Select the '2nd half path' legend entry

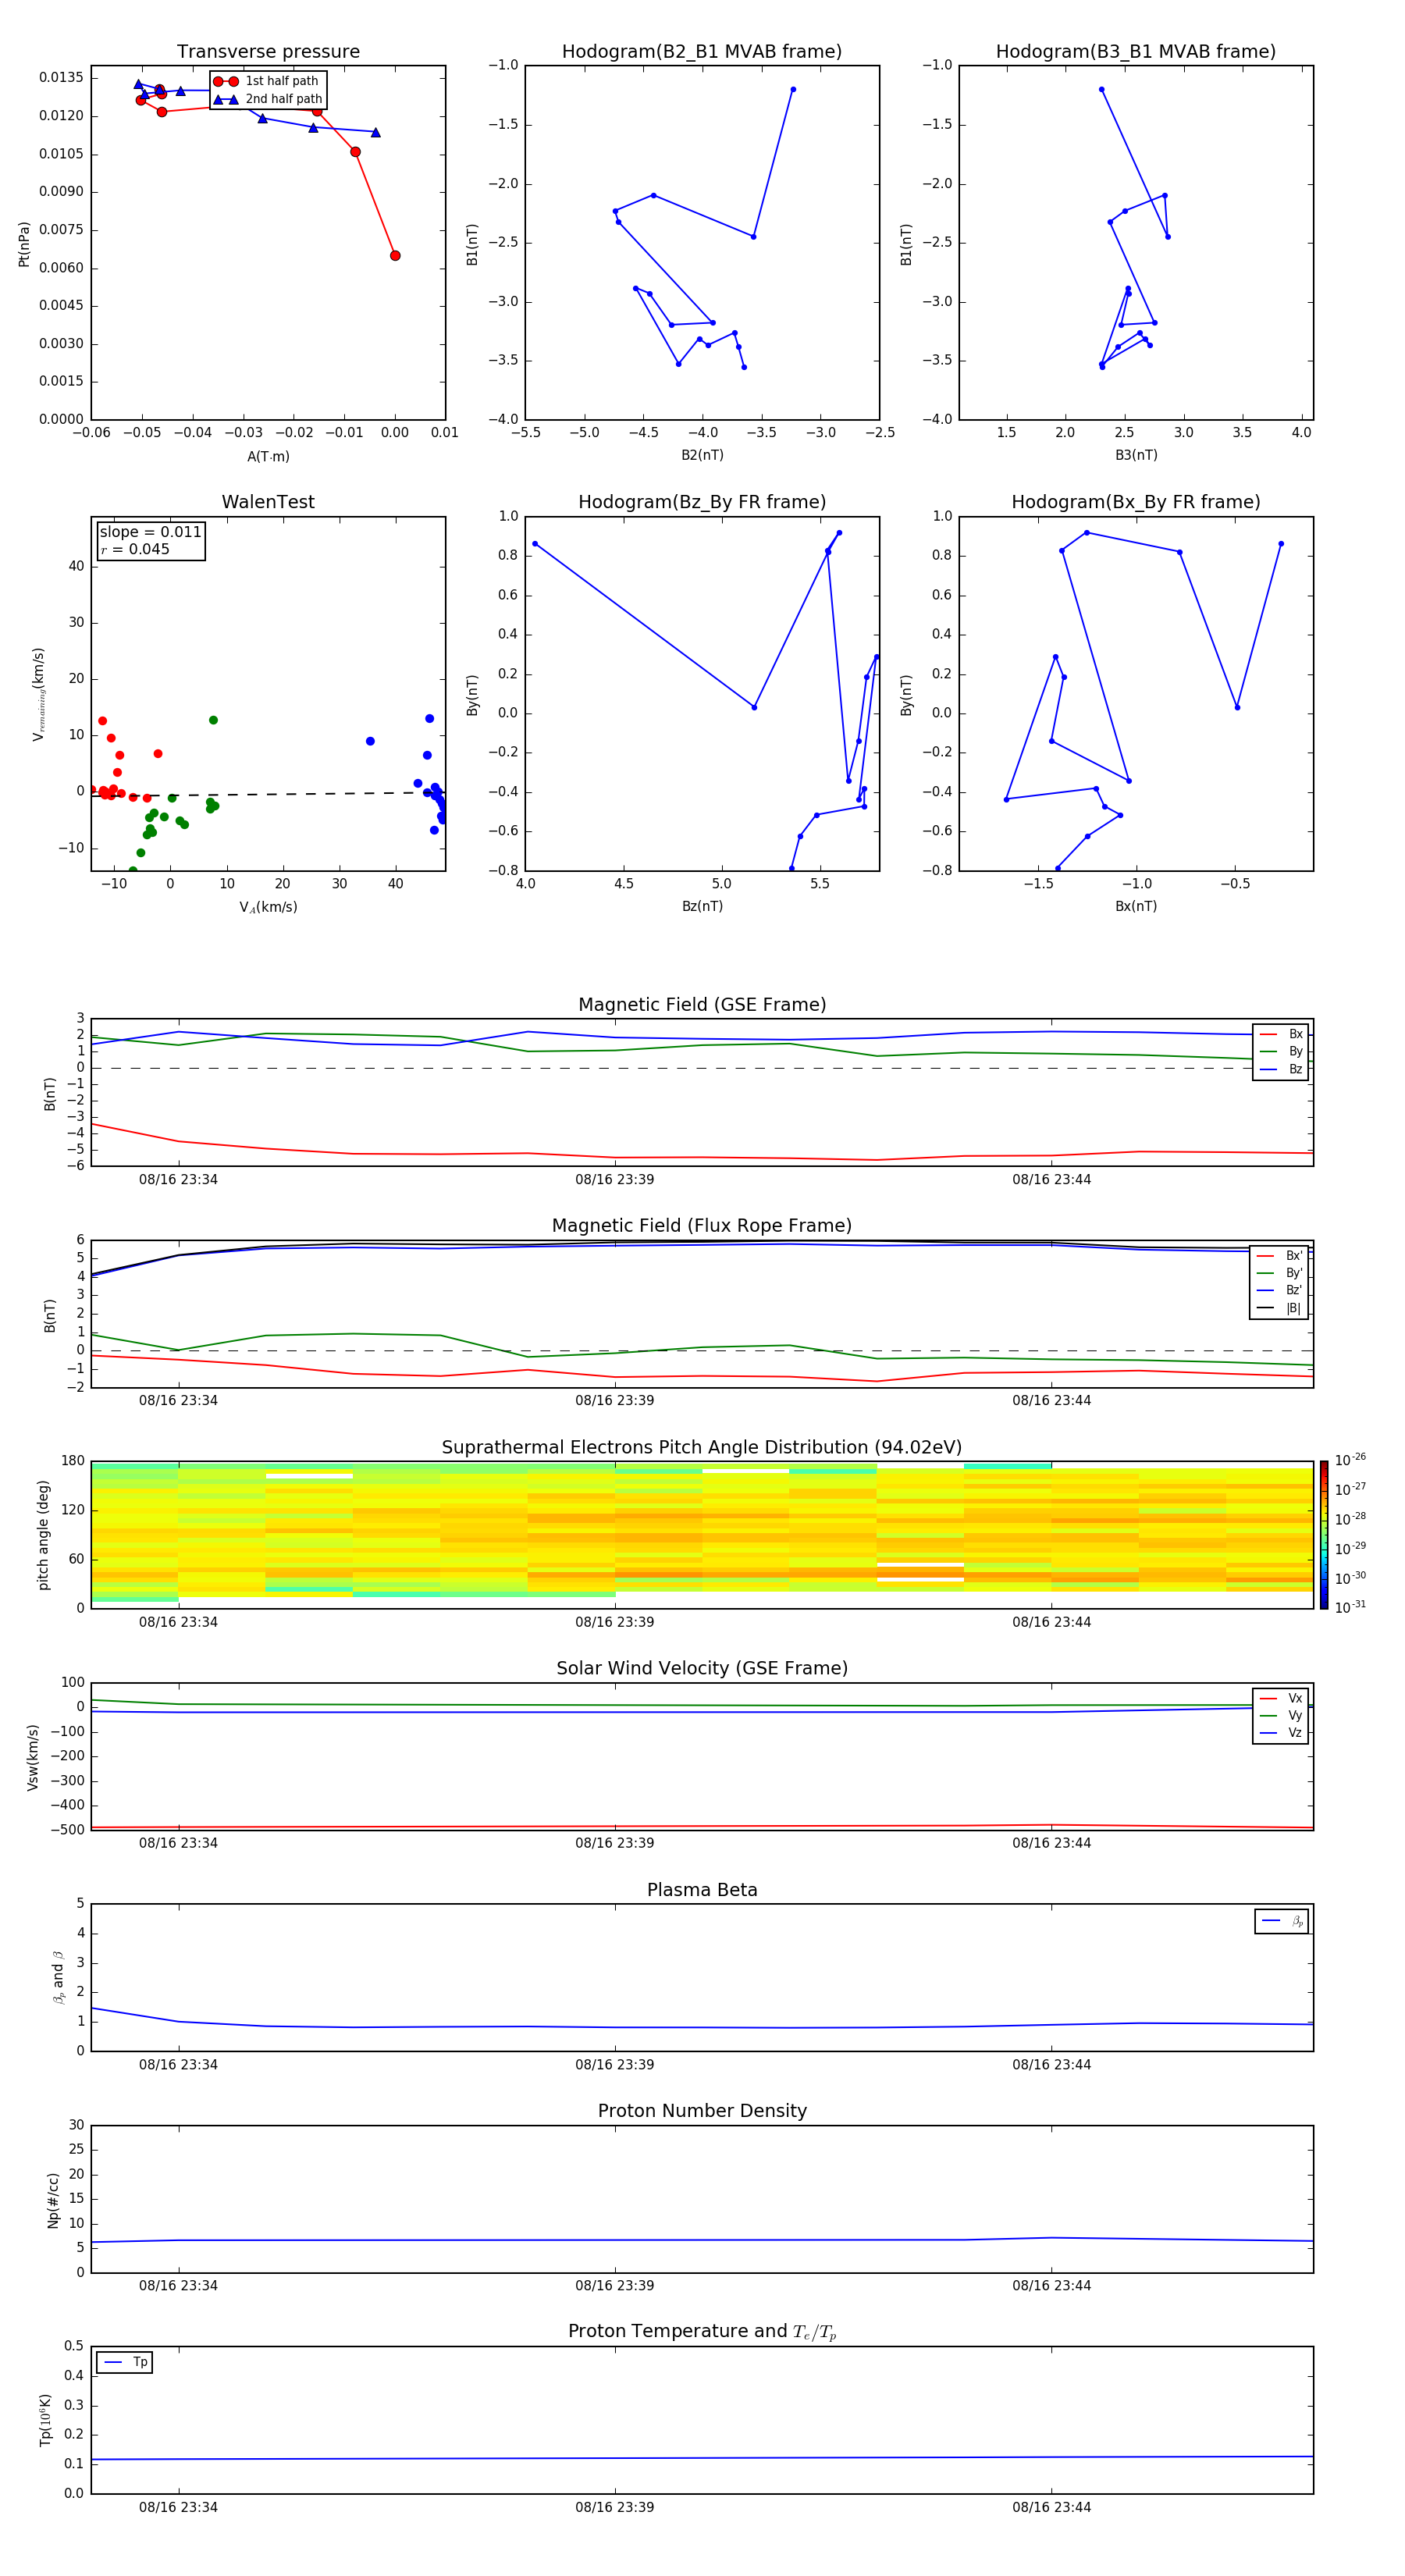[268, 99]
